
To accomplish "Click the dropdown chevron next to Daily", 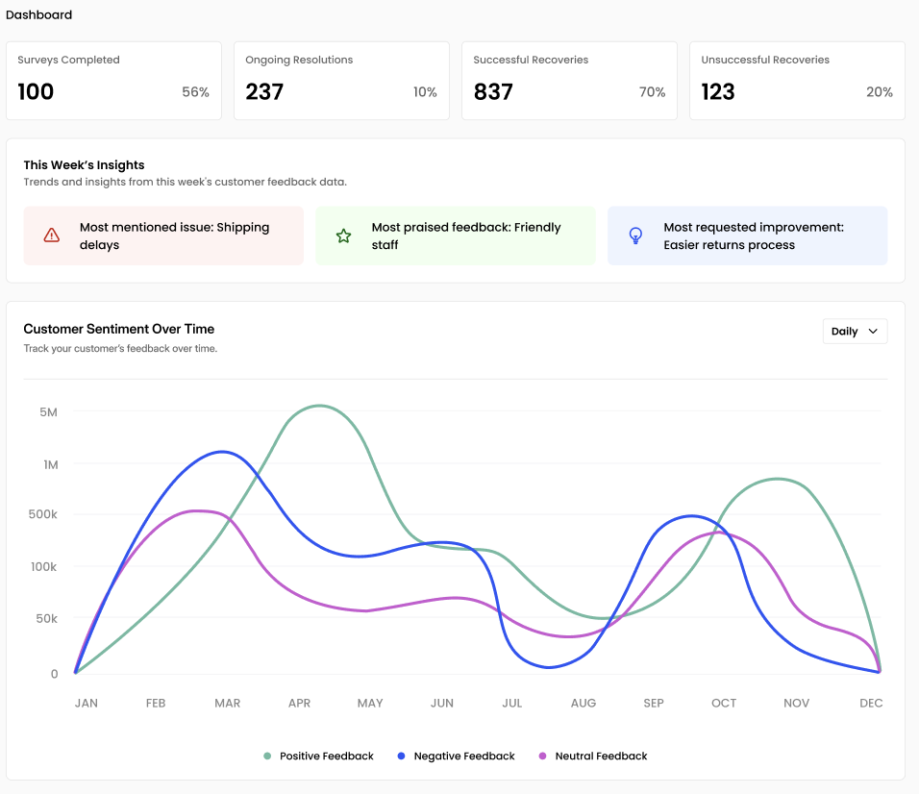I will point(871,331).
